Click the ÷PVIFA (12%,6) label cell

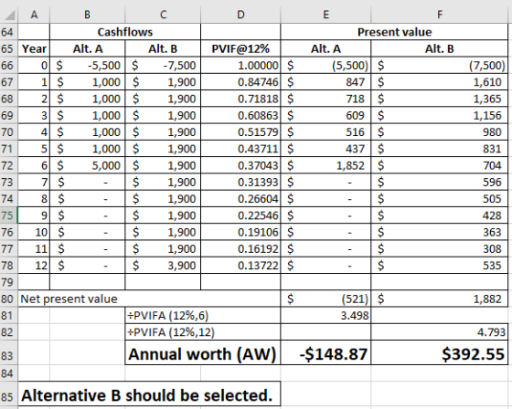[203, 316]
